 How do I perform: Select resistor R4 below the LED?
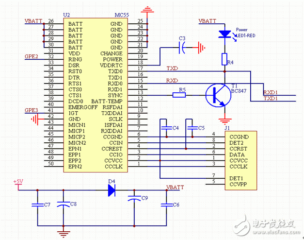[224, 60]
